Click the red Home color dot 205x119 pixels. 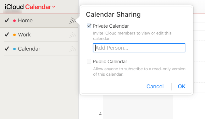point(14,21)
